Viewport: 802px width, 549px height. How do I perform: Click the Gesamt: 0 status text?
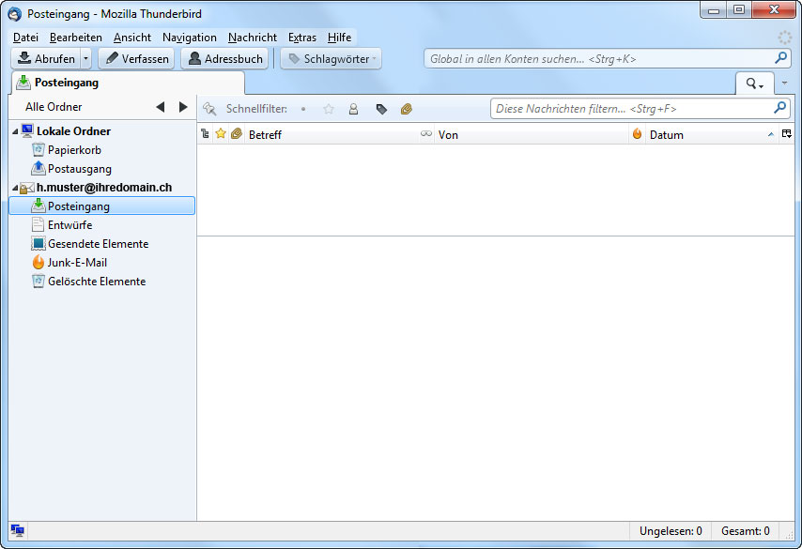746,531
